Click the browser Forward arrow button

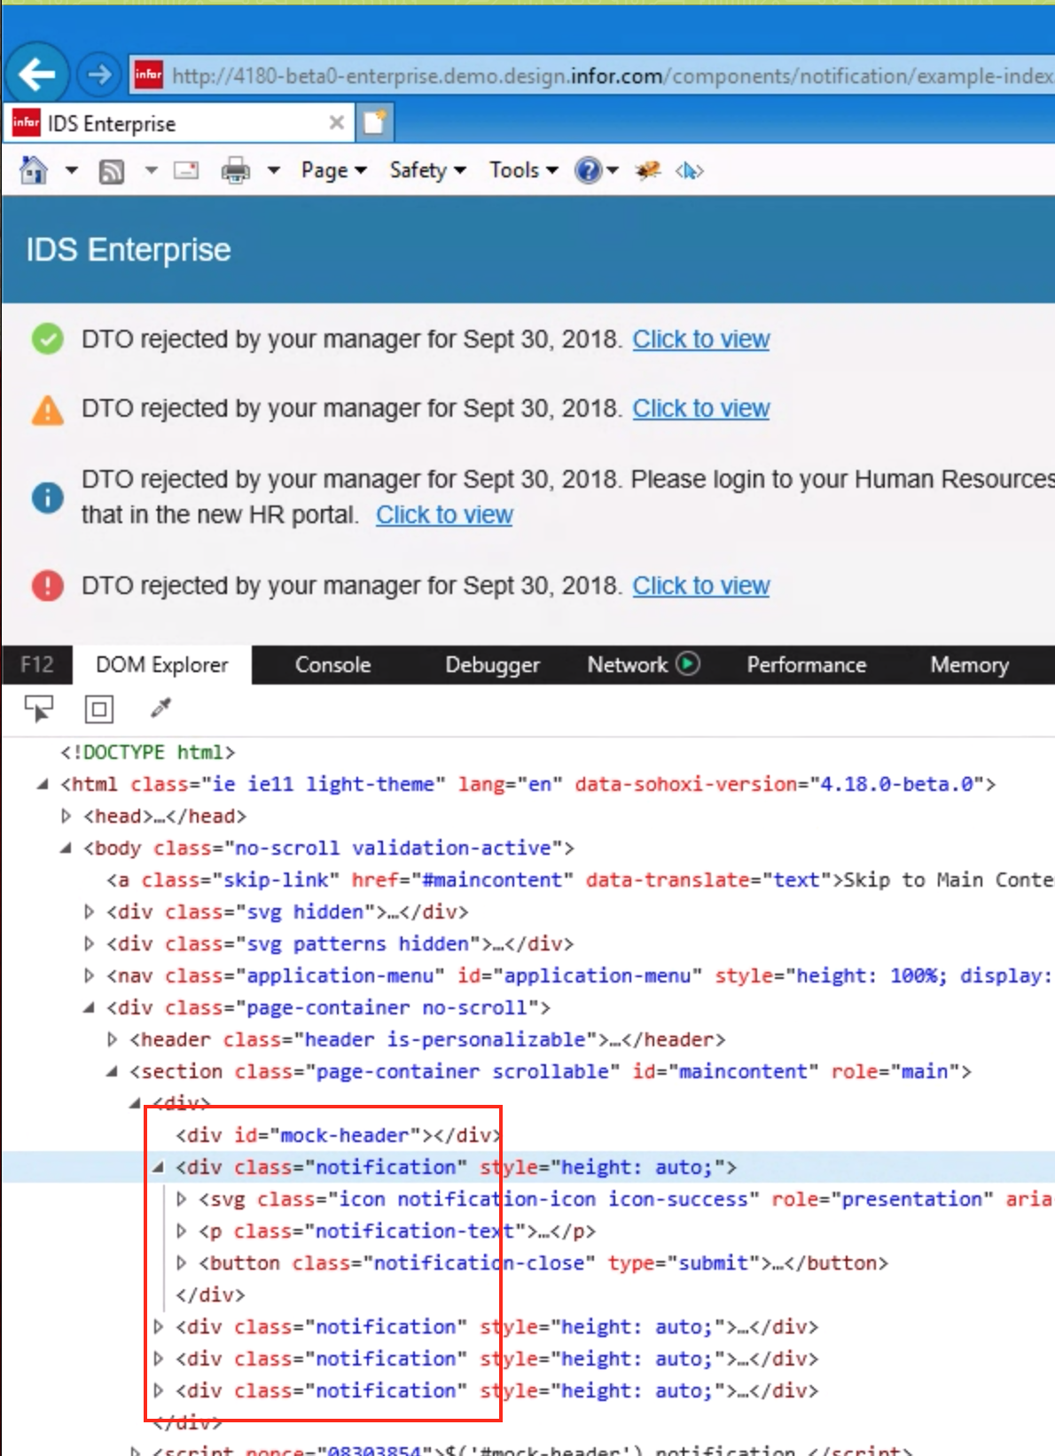pyautogui.click(x=98, y=74)
